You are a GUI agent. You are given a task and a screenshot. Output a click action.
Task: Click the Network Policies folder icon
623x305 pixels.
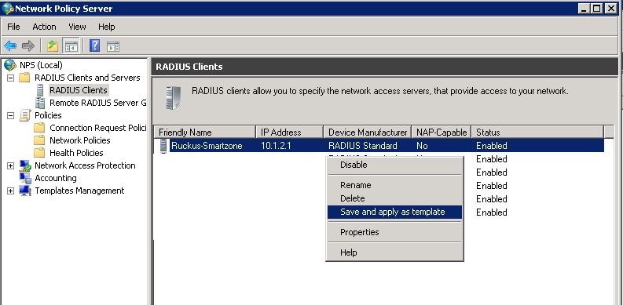click(x=39, y=140)
